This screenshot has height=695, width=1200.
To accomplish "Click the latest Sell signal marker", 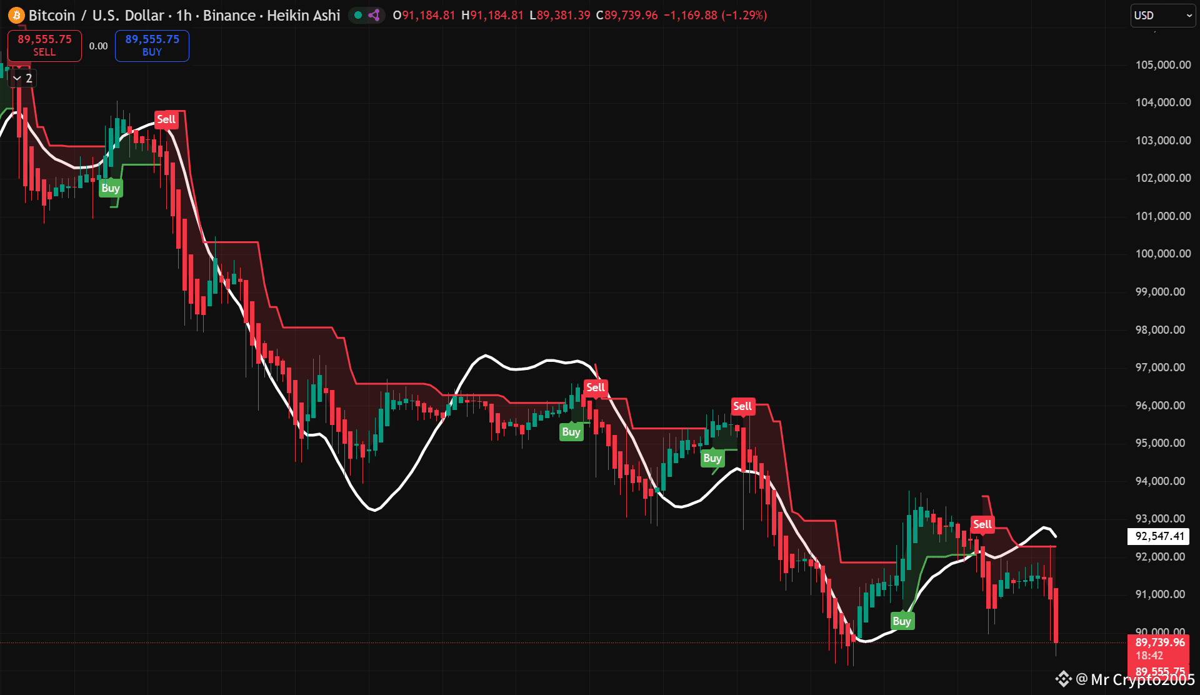I will click(982, 524).
